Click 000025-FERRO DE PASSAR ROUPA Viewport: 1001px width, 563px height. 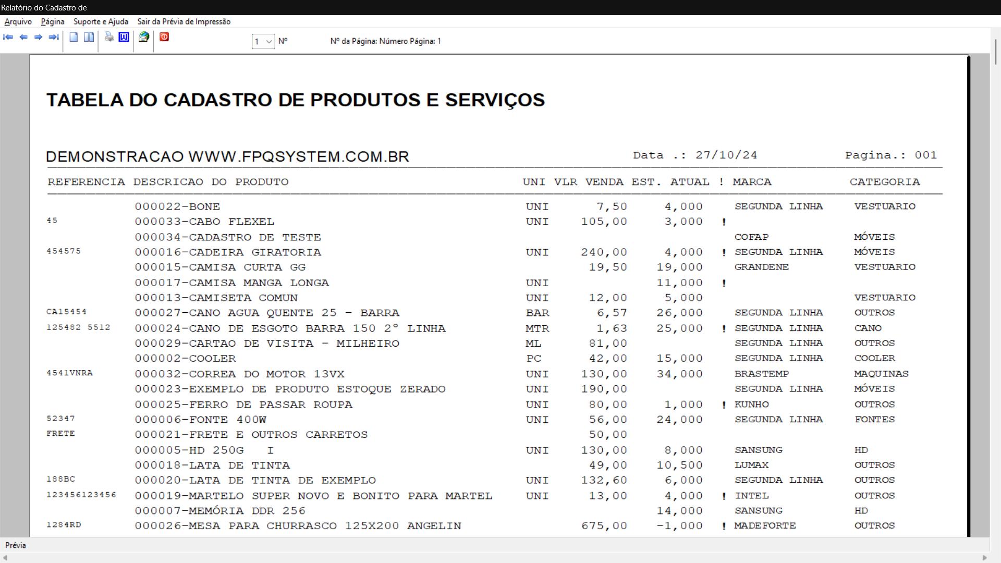click(x=243, y=405)
